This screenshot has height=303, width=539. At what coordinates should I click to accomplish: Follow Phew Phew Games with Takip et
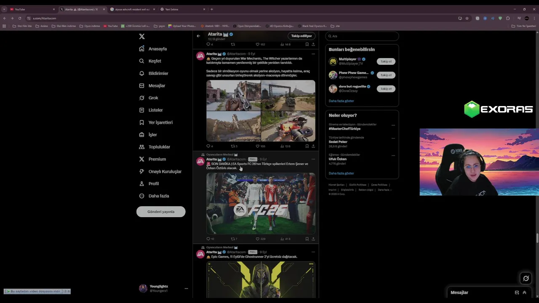[386, 75]
